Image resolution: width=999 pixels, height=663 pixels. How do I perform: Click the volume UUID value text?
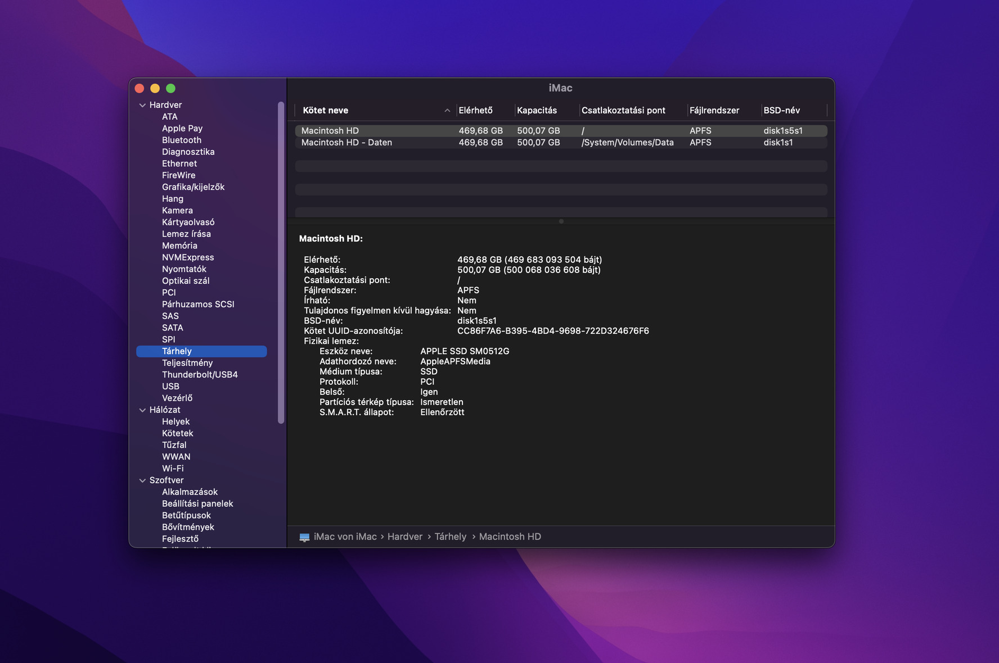553,331
